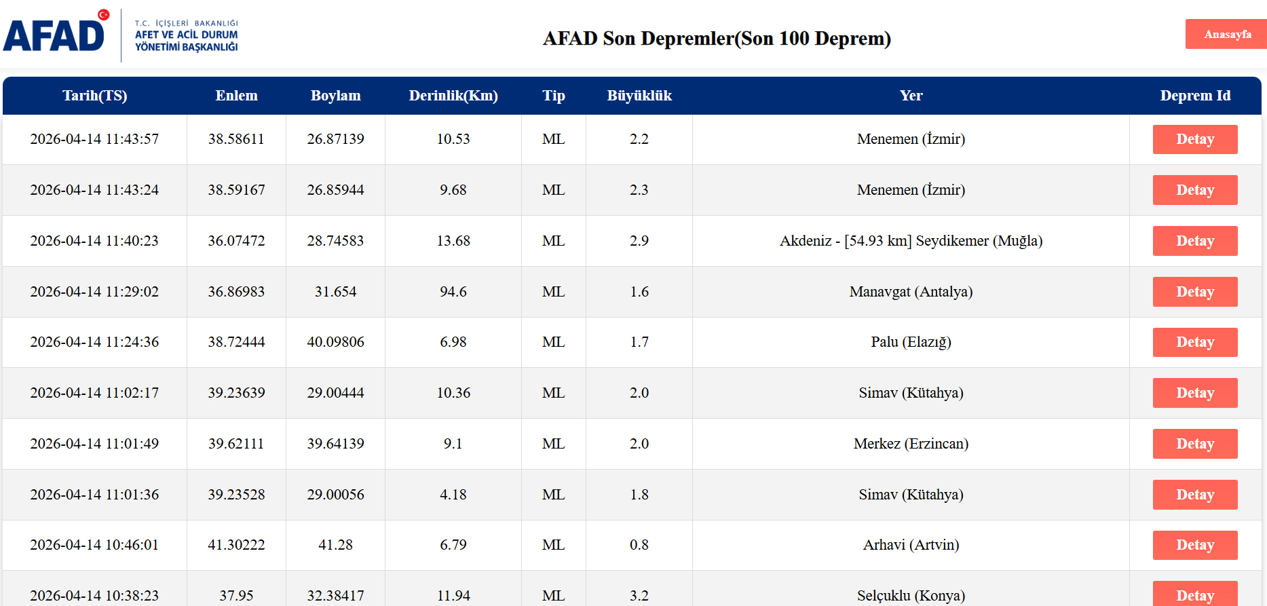Click the Enlem column header
The width and height of the screenshot is (1267, 606).
[236, 96]
